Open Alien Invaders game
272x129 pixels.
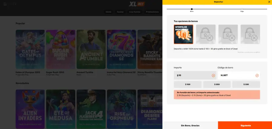(30, 109)
